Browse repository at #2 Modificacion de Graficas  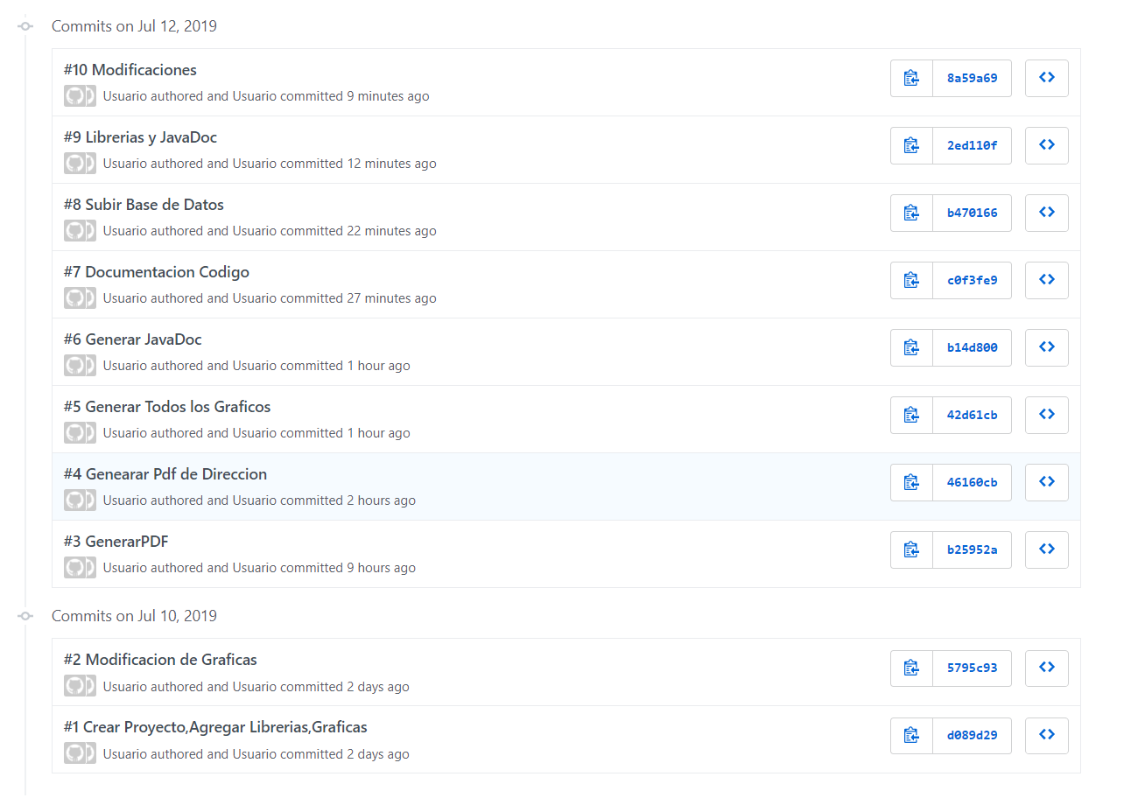pos(1047,668)
